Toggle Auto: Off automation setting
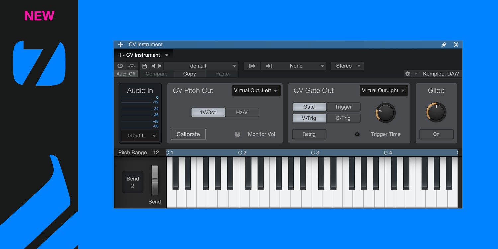 point(126,74)
